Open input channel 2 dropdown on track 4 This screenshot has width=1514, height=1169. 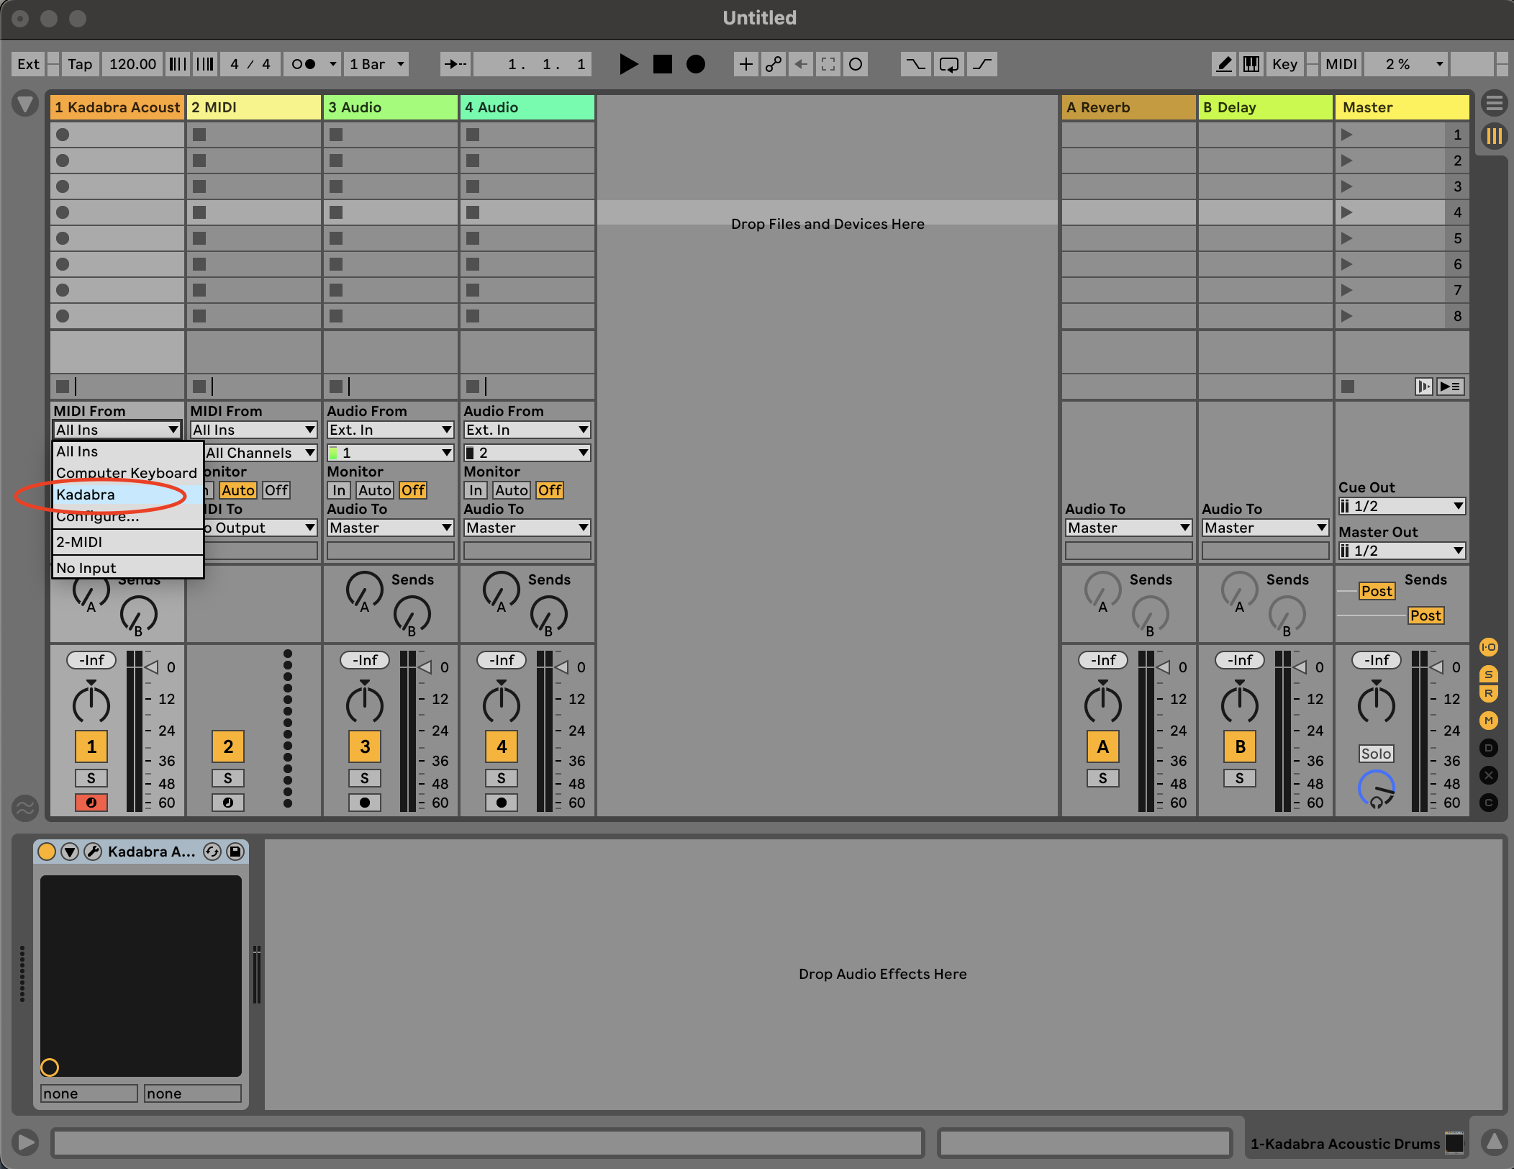527,453
